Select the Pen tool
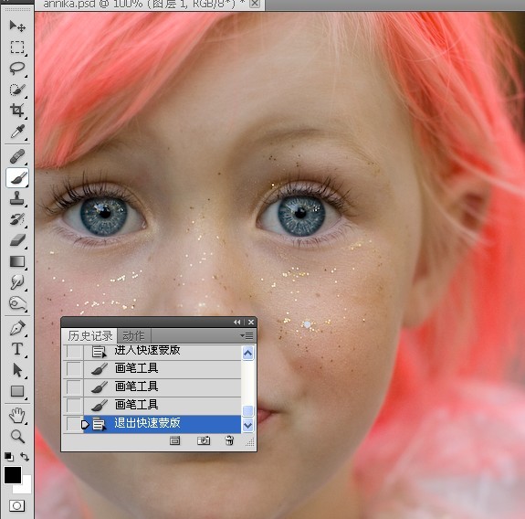The image size is (525, 519). point(17,328)
